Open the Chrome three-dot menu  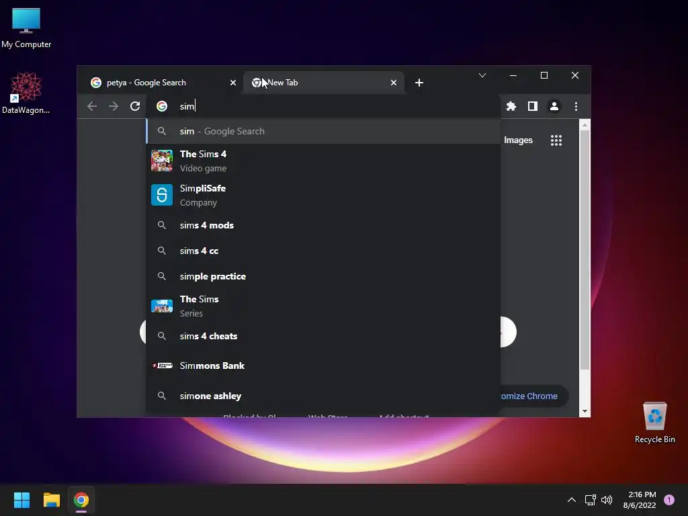(x=576, y=106)
